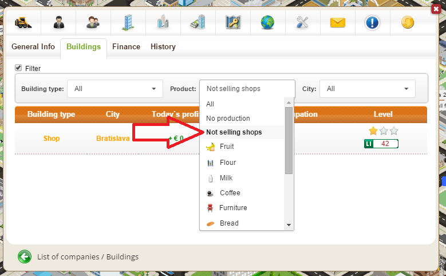Open the globe world icon
The image size is (446, 276).
tap(267, 22)
